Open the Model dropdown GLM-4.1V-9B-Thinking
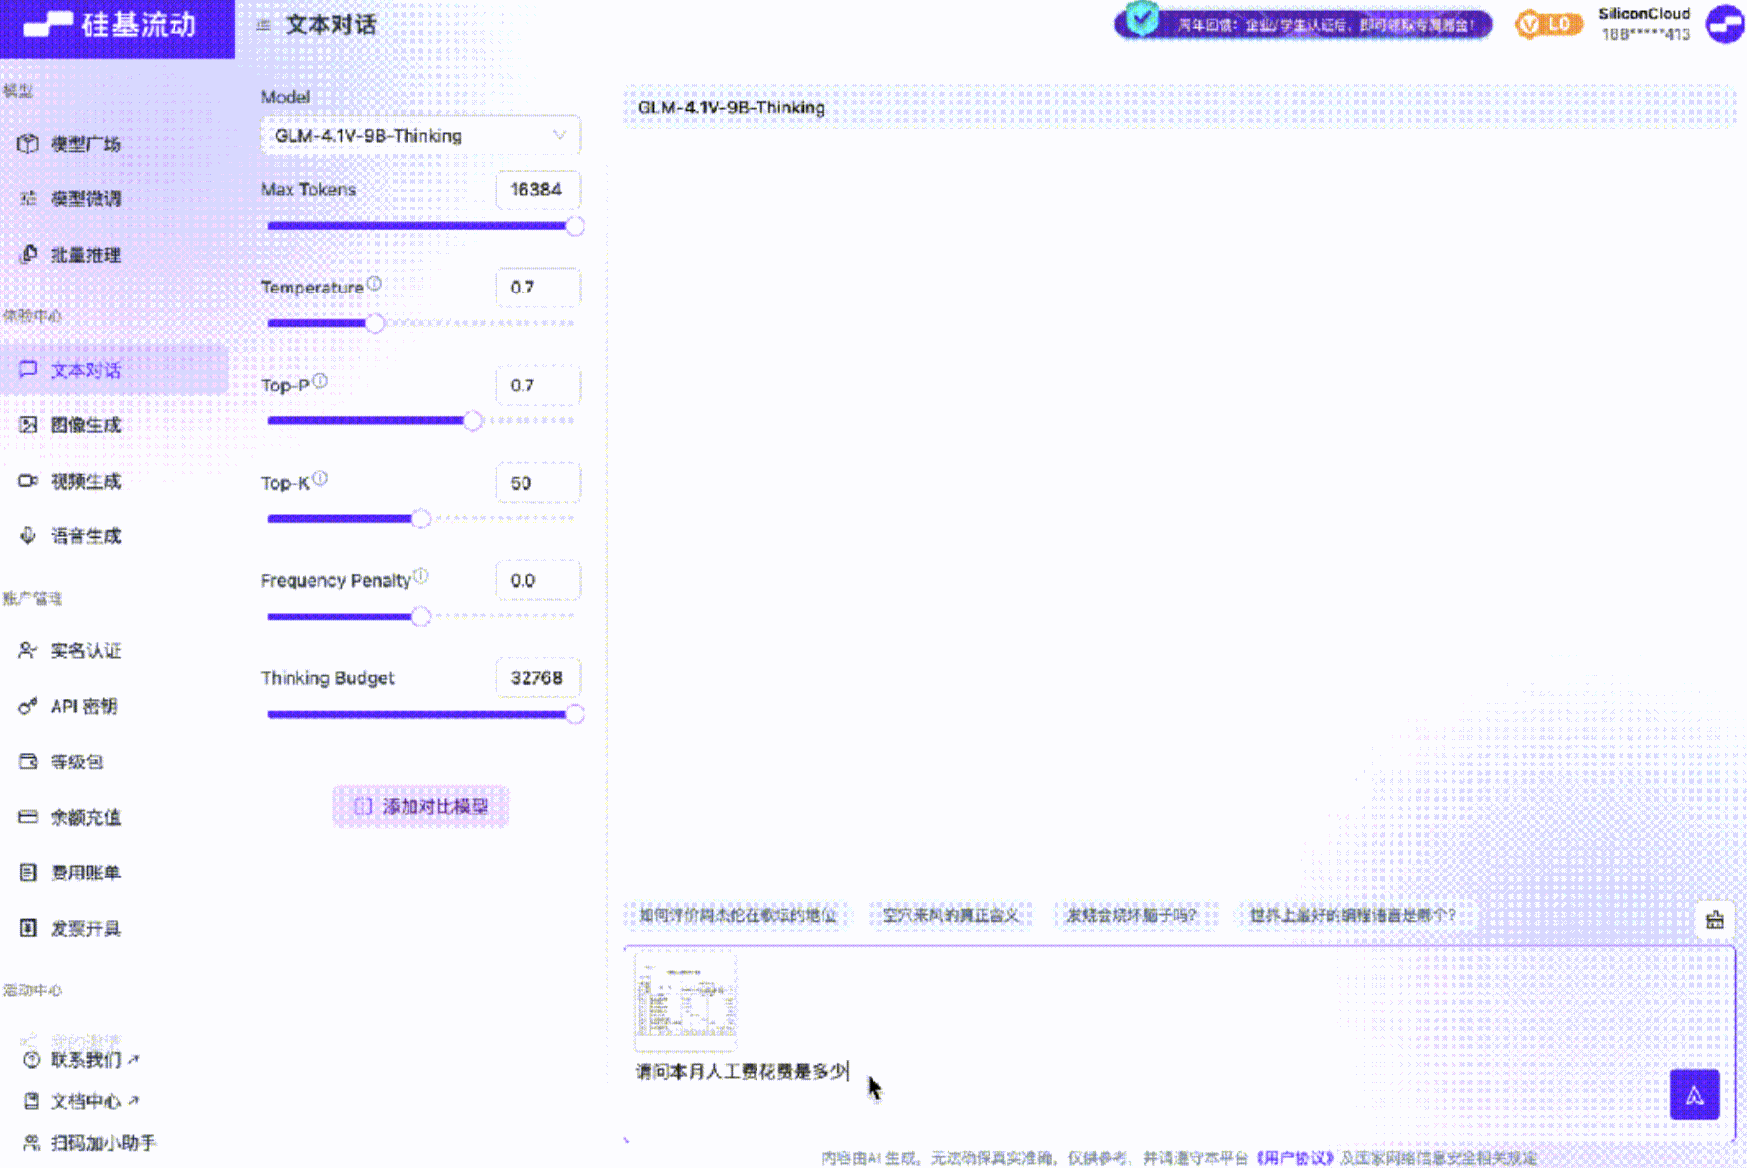 pyautogui.click(x=420, y=136)
